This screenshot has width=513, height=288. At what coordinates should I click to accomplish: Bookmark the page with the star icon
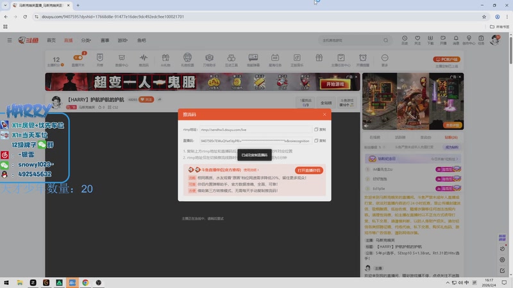(484, 17)
